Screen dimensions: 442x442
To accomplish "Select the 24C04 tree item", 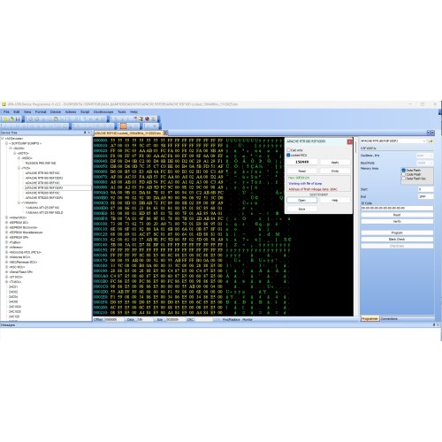I will (13, 297).
